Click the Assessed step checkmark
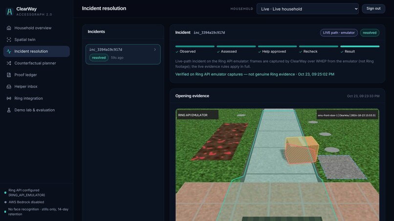The image size is (394, 221). click(218, 52)
